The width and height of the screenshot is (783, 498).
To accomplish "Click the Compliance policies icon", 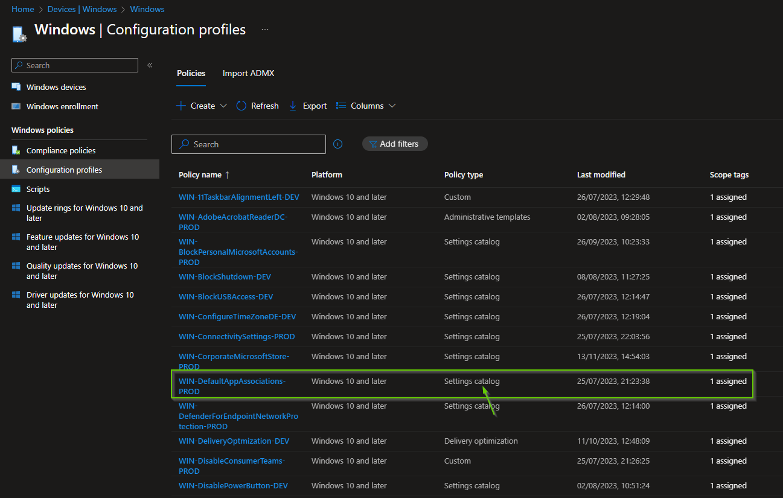I will 16,150.
